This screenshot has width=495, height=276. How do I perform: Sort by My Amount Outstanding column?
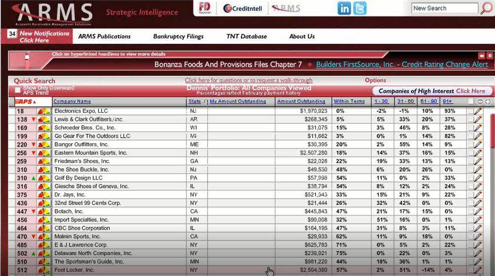[x=238, y=102]
